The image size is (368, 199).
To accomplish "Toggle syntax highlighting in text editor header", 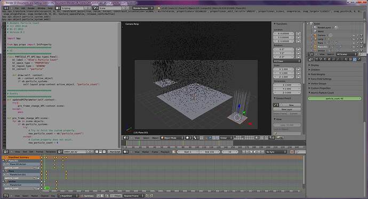I will [x=104, y=152].
